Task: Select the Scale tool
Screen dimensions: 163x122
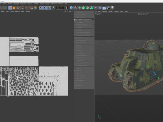Action: click(x=14, y=8)
